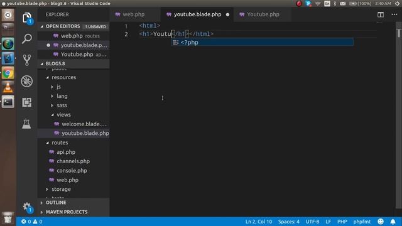Open welcome.blade.php in views folder

(x=73, y=124)
